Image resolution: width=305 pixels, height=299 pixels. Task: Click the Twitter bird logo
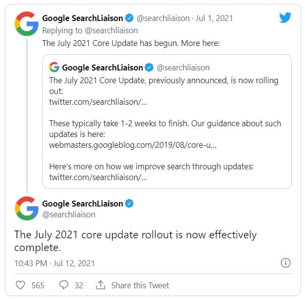(x=285, y=18)
